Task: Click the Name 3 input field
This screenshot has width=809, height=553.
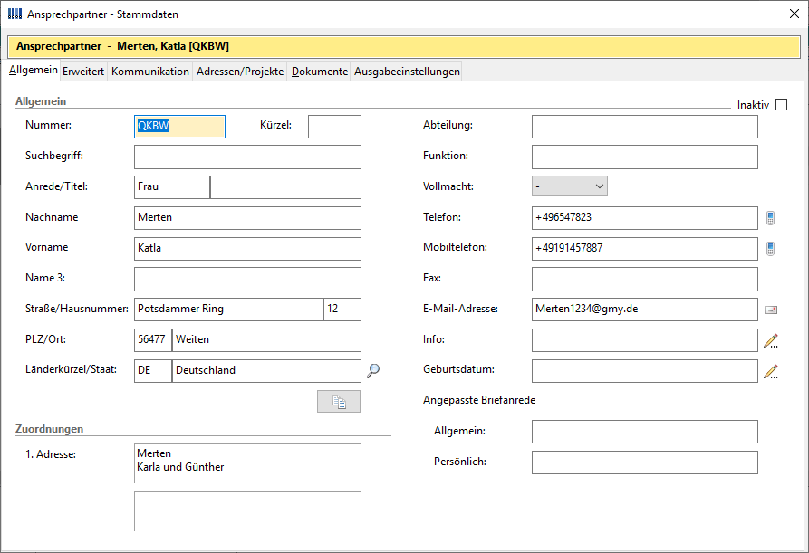Action: pyautogui.click(x=247, y=280)
